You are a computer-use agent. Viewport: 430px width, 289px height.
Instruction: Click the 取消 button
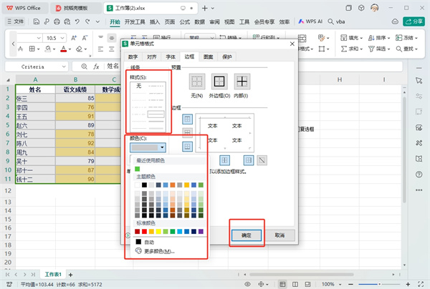tap(279, 235)
